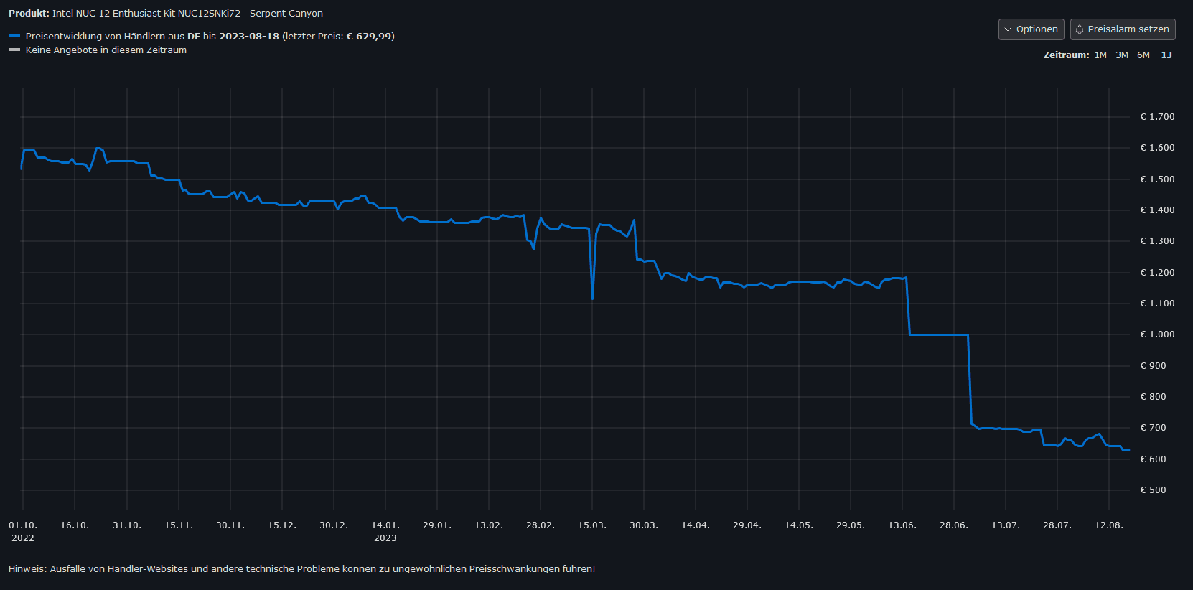
Task: Click the € 600 axis label
Action: [1153, 459]
